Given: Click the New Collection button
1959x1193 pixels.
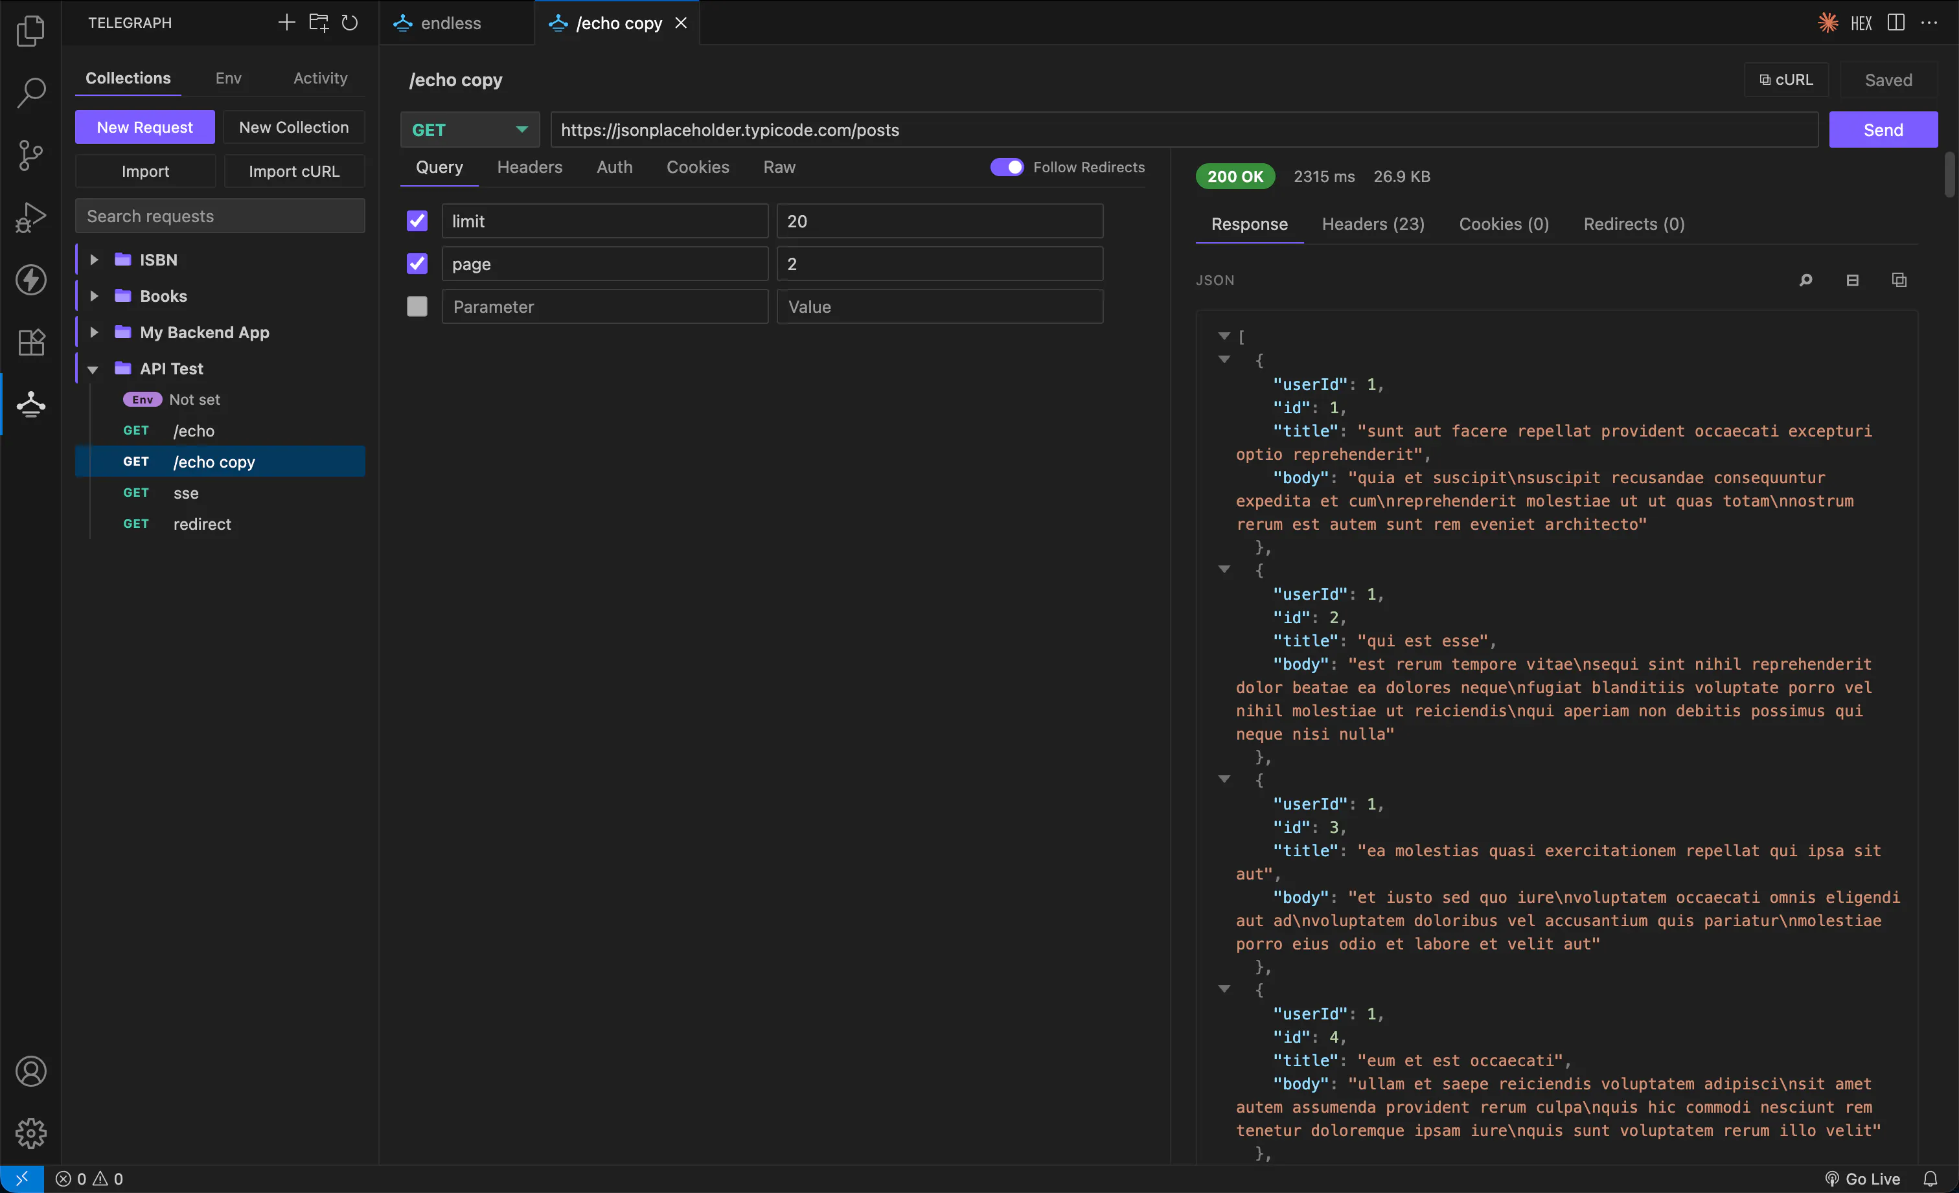Looking at the screenshot, I should [x=294, y=127].
